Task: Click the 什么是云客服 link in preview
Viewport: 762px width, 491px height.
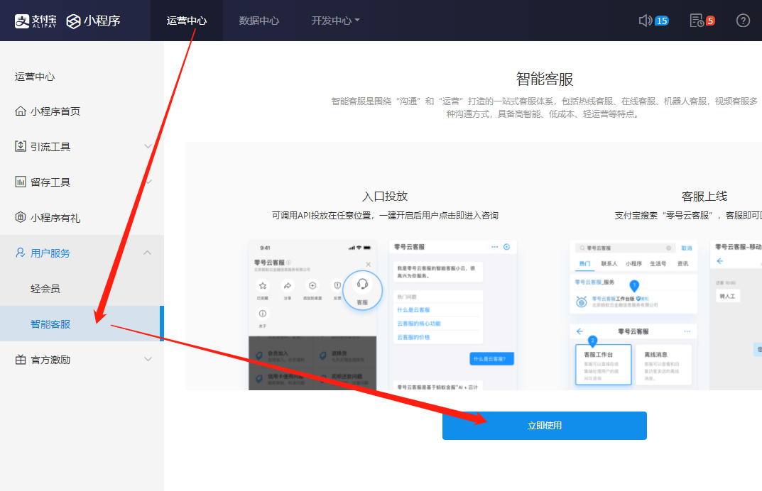Action: (x=413, y=310)
